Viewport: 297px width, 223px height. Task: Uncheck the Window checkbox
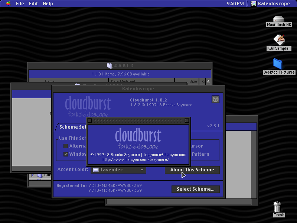pos(66,154)
